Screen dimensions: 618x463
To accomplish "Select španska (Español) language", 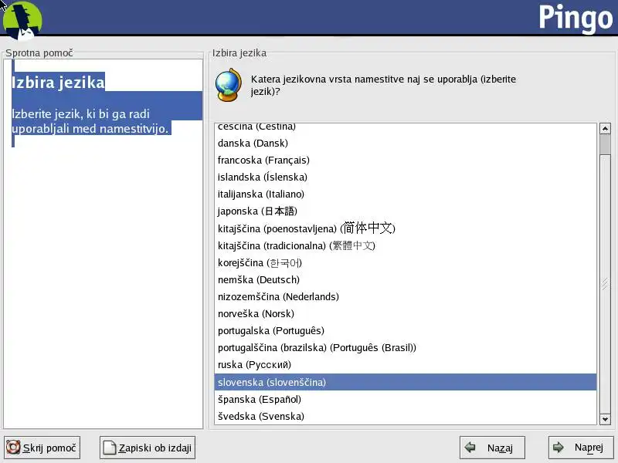I will click(405, 399).
